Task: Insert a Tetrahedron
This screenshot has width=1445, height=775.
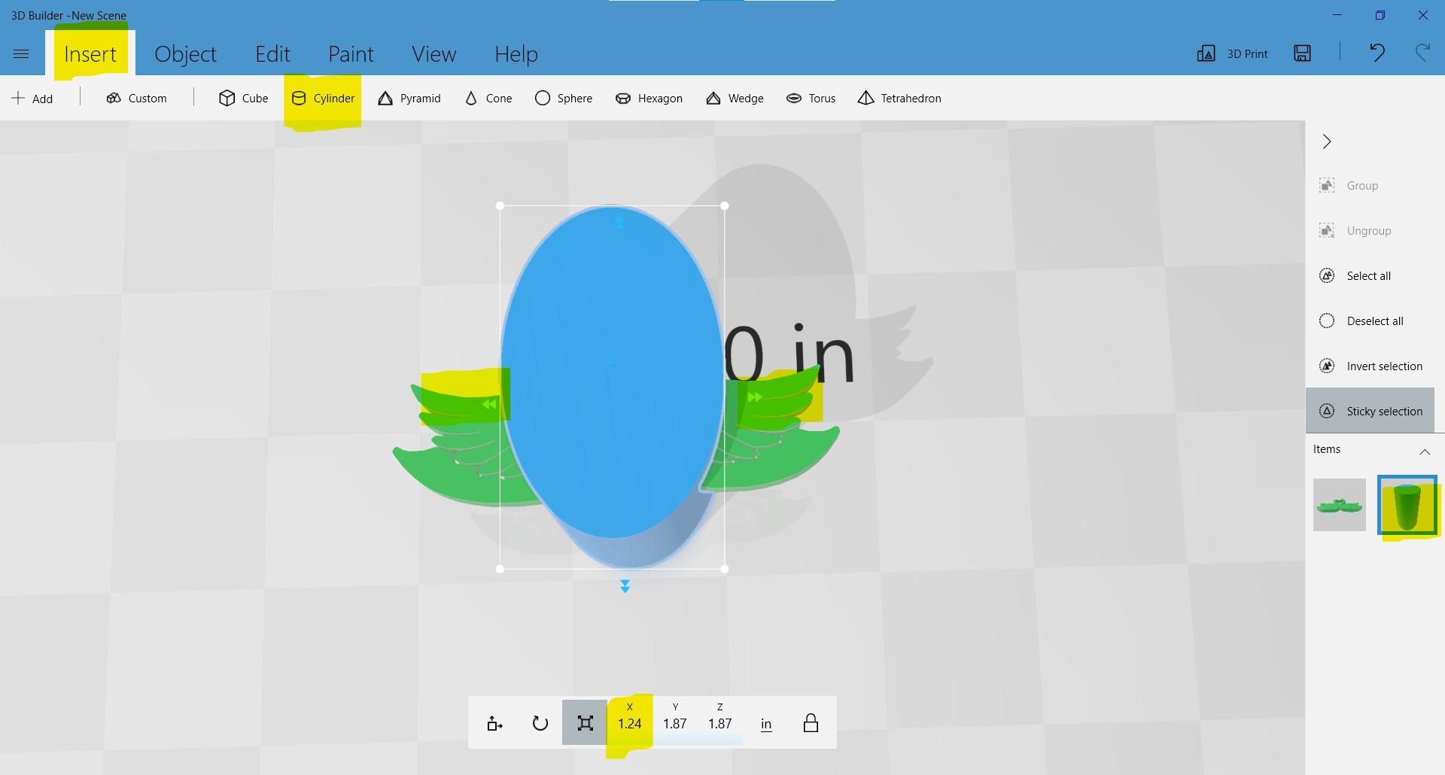Action: (x=899, y=99)
